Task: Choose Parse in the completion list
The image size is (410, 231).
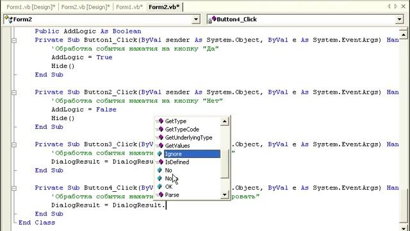Action: 172,195
